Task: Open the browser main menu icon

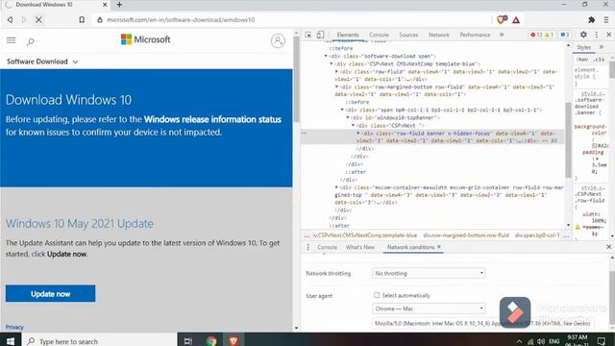Action: (x=606, y=19)
